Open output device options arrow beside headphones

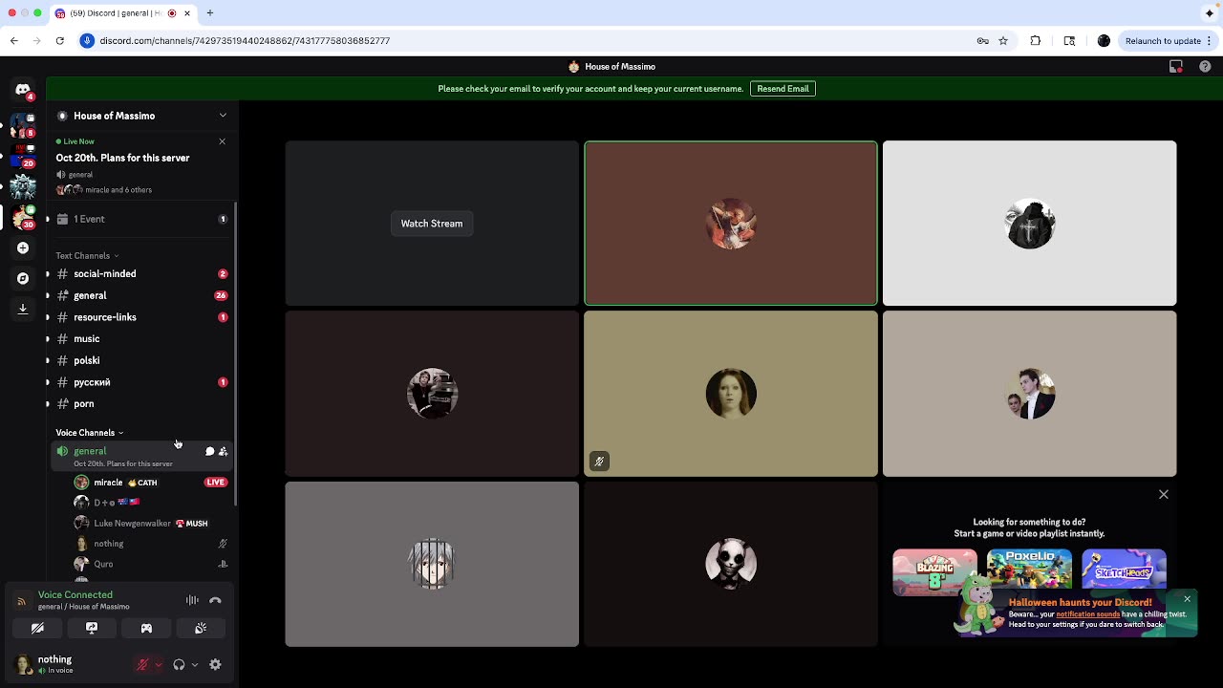tap(195, 665)
